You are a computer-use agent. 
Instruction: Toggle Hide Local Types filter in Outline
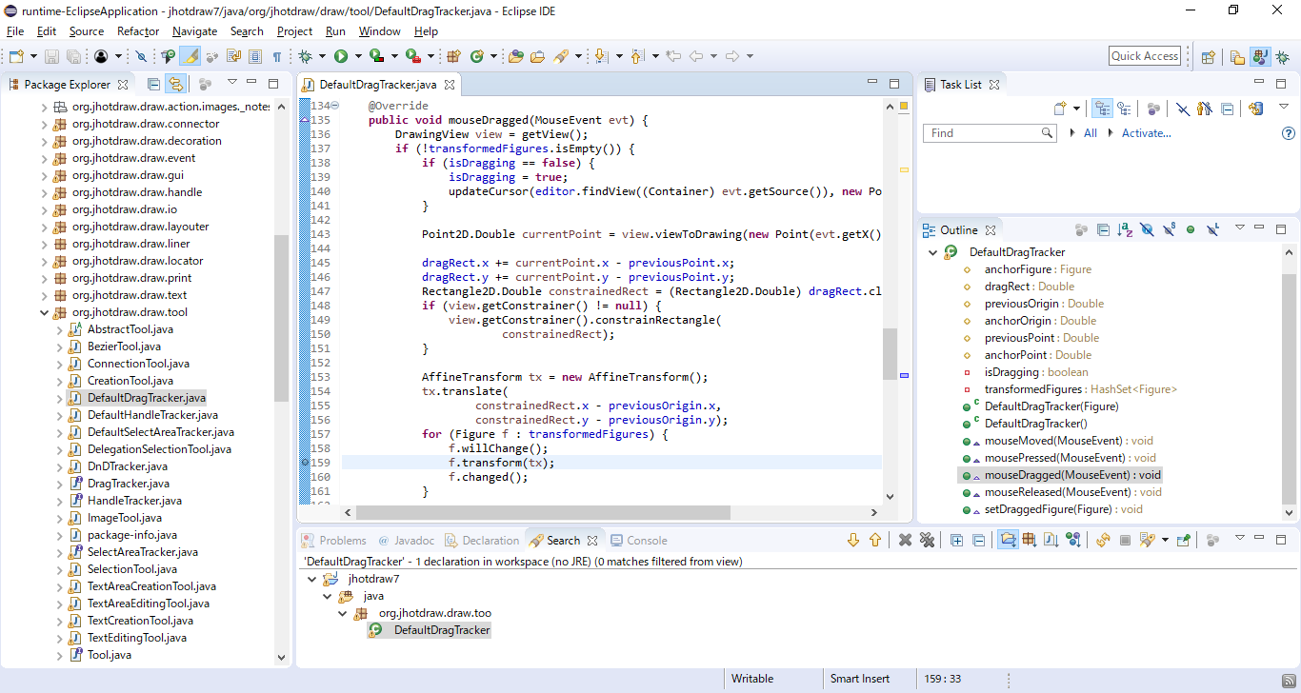coord(1212,229)
